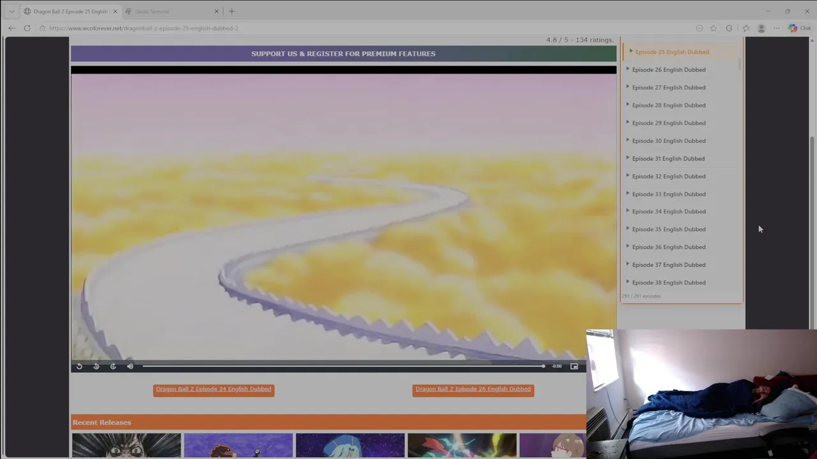Open Episode 29 English Dubbed

pos(669,123)
